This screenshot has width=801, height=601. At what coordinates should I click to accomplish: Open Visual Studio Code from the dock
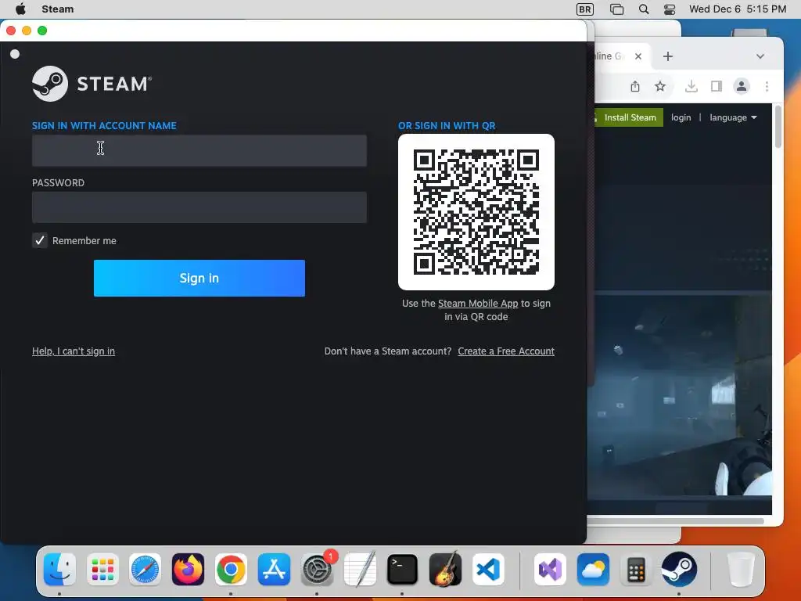pos(488,570)
